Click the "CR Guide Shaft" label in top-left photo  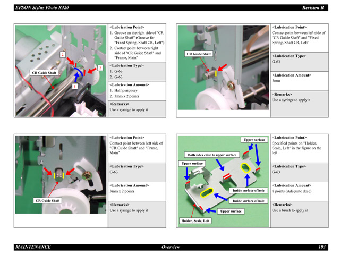(x=44, y=73)
